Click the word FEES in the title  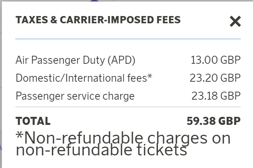coord(164,20)
